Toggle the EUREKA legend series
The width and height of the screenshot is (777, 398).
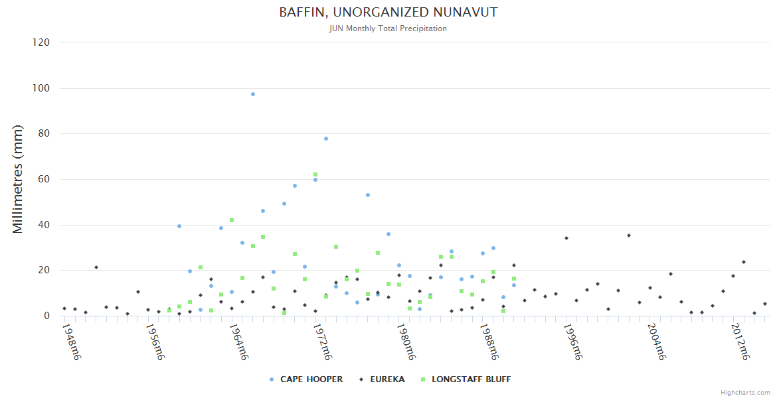[x=387, y=379]
